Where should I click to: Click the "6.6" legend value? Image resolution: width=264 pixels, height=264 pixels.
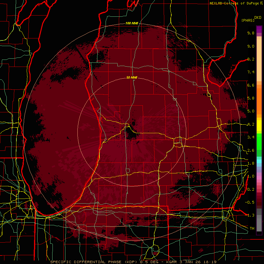pos(251,85)
